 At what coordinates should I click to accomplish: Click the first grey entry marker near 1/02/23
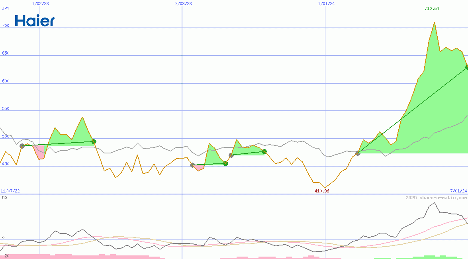tap(22, 146)
